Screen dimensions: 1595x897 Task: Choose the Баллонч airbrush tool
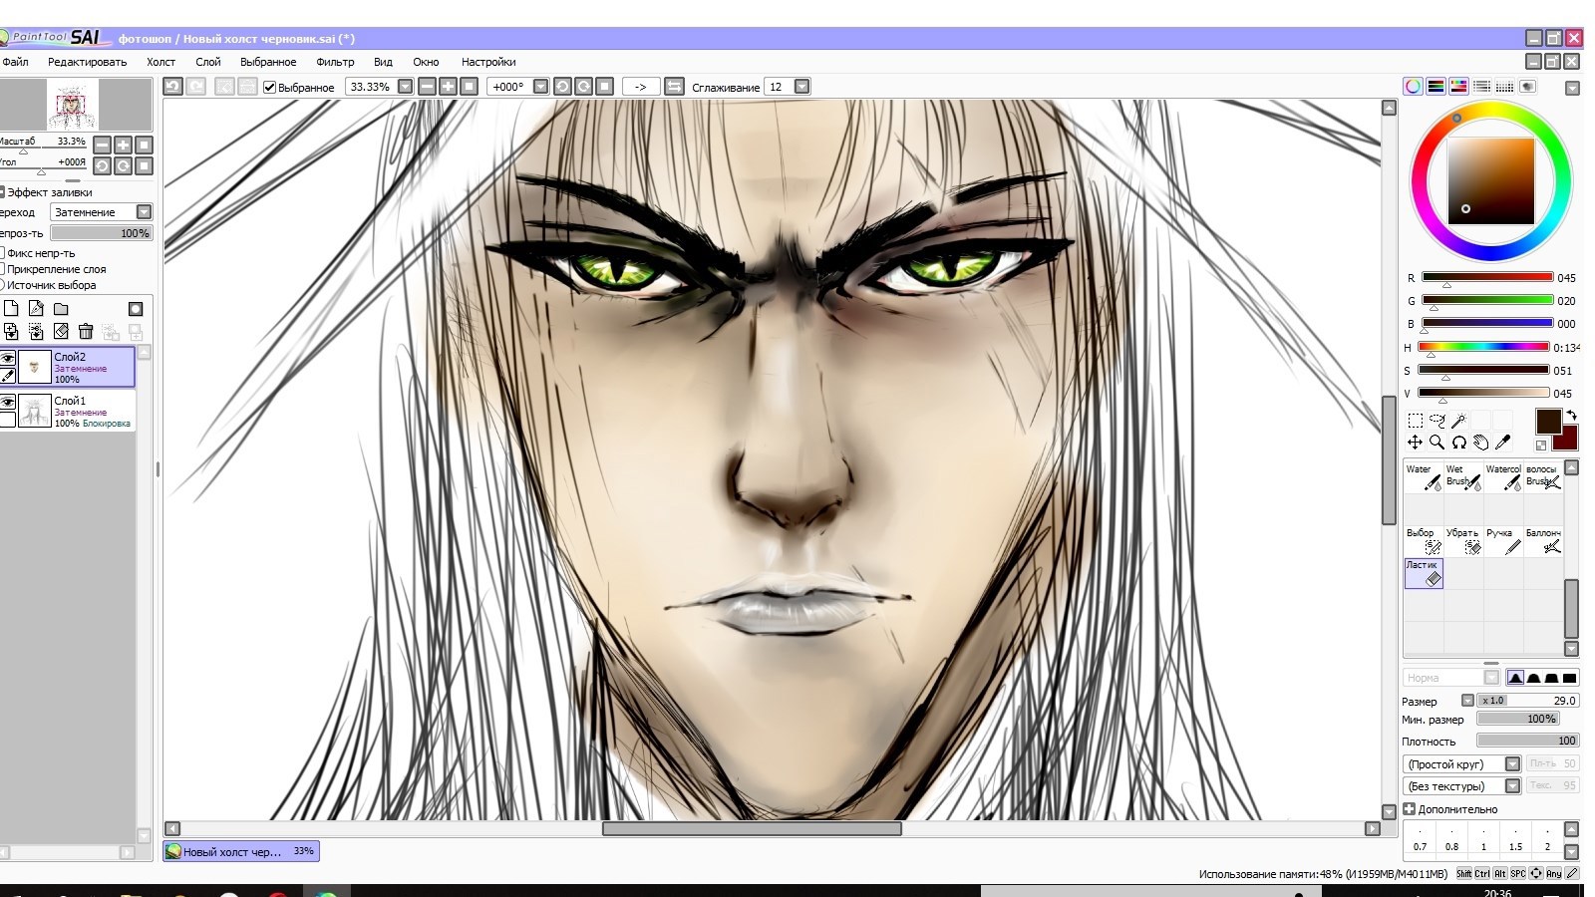coord(1543,541)
